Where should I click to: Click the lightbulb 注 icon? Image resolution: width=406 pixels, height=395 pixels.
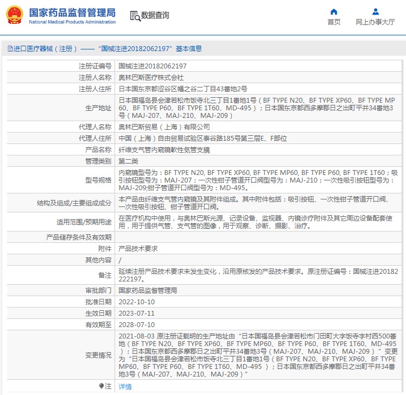tap(101, 386)
